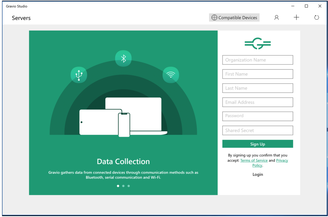Close the Gravio Studio window
328x217 pixels.
pyautogui.click(x=320, y=6)
